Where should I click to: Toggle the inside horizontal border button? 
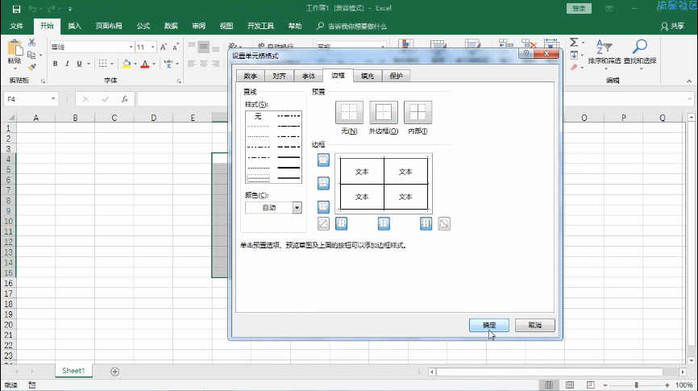point(323,183)
